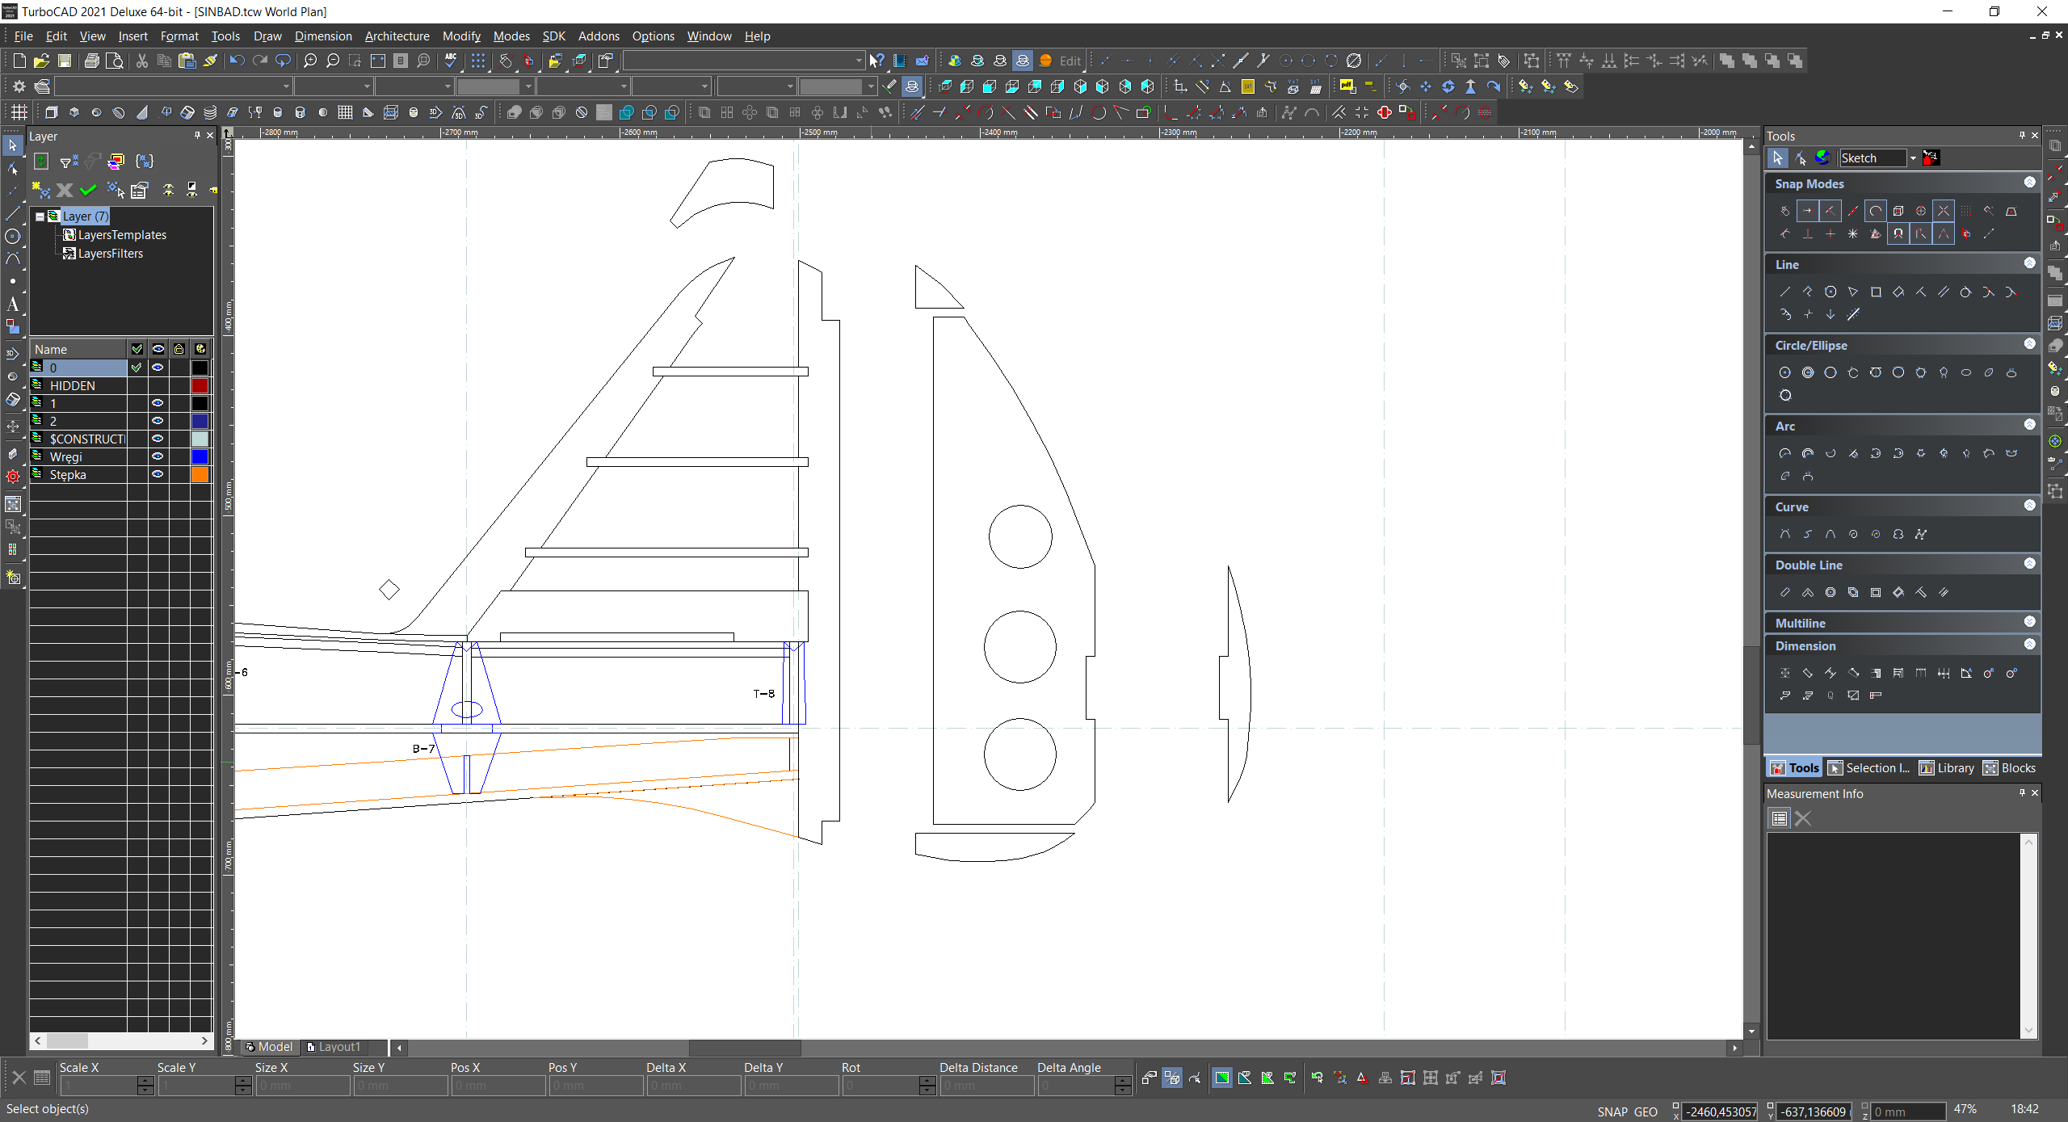Open the Sketch render mode dropdown
The height and width of the screenshot is (1122, 2068).
pyautogui.click(x=1912, y=158)
